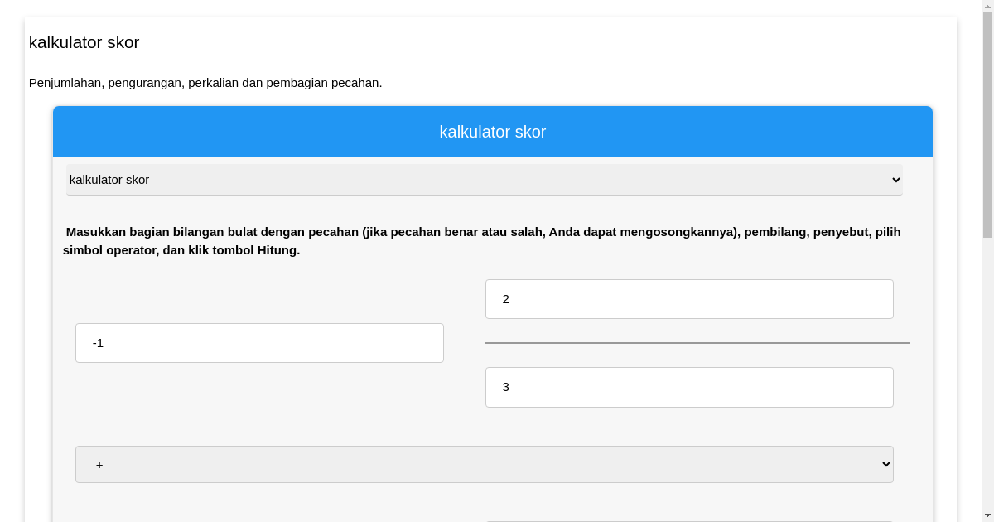Screen dimensions: 994x522
Task: Click the blue 'kalkulator skor' banner
Action: tap(492, 132)
